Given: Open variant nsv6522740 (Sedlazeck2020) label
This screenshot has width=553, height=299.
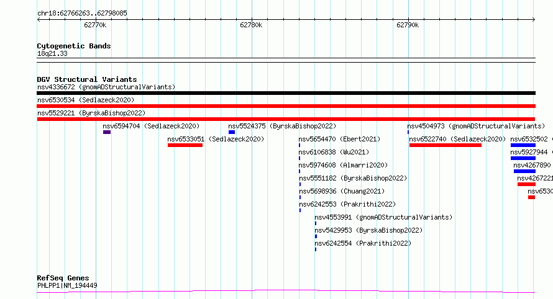Looking at the screenshot, I should pyautogui.click(x=457, y=139).
